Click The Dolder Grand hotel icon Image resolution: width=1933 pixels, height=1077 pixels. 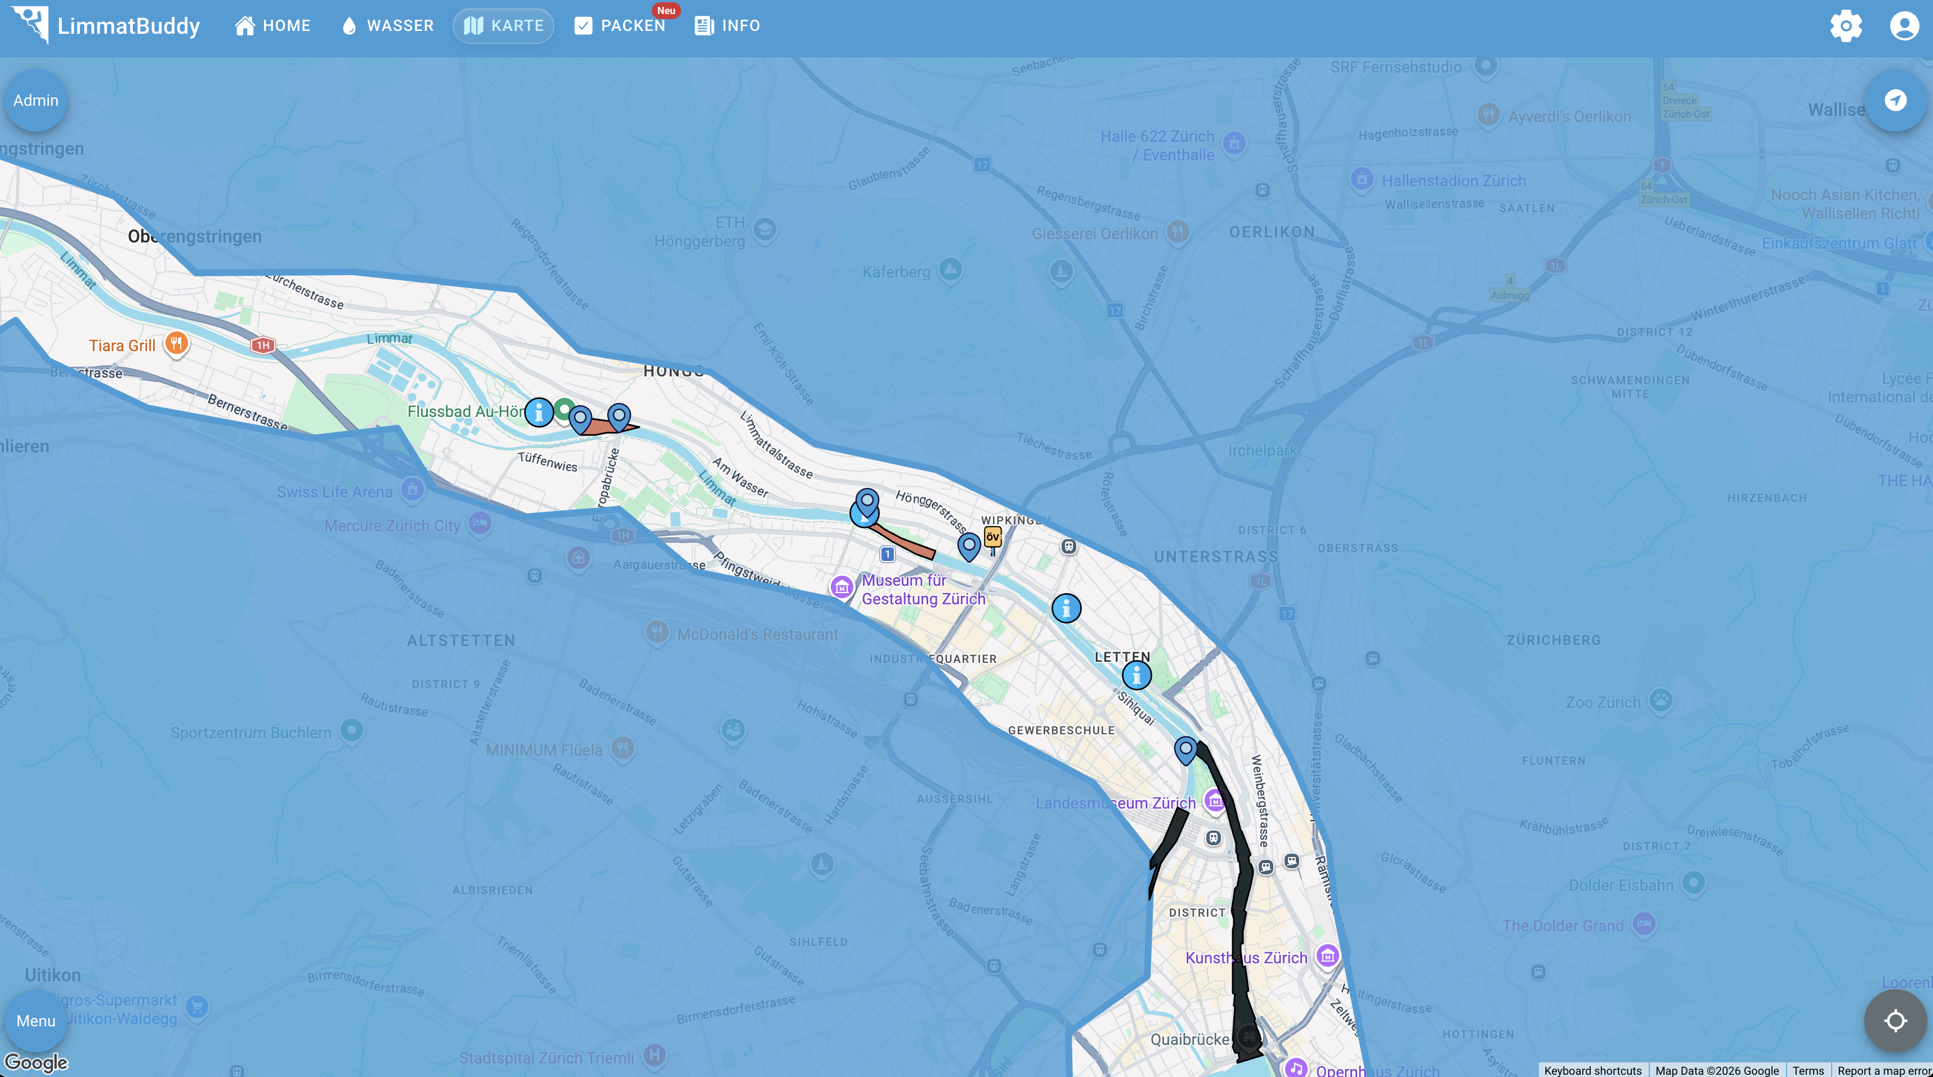coord(1644,924)
